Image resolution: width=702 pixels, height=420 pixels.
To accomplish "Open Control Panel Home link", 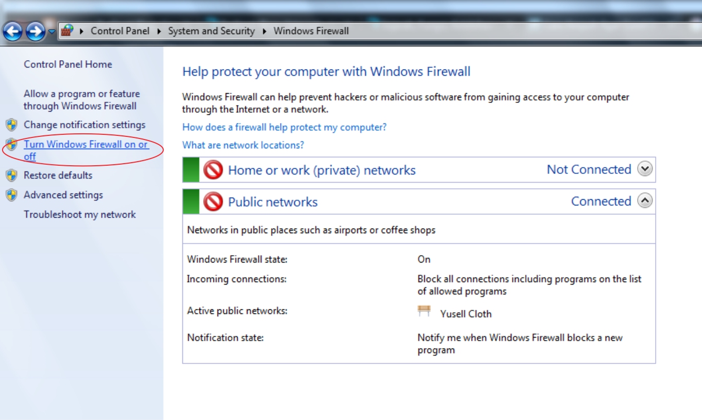I will tap(68, 64).
